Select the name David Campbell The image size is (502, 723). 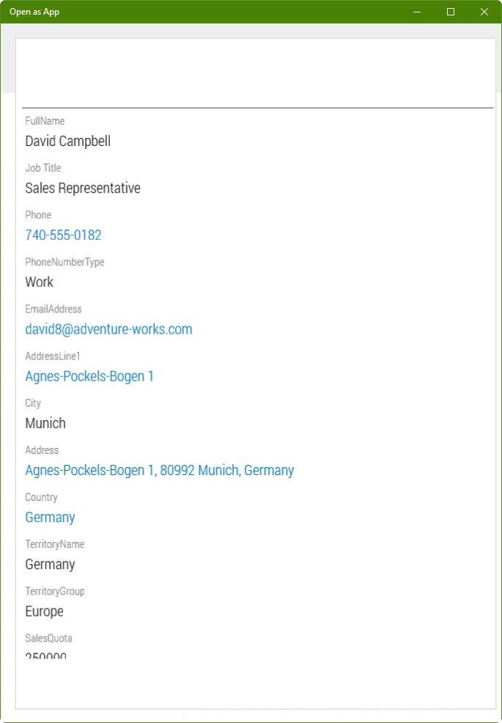pos(67,142)
